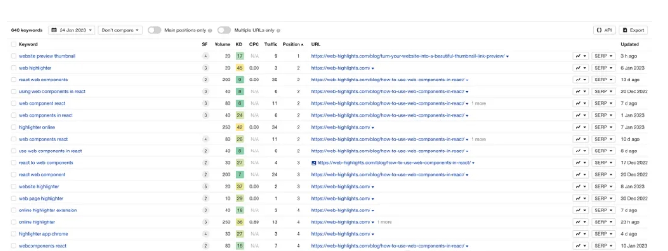Select checkbox for online highlighter extension
Screen dimensions: 668x251
[x=14, y=210]
